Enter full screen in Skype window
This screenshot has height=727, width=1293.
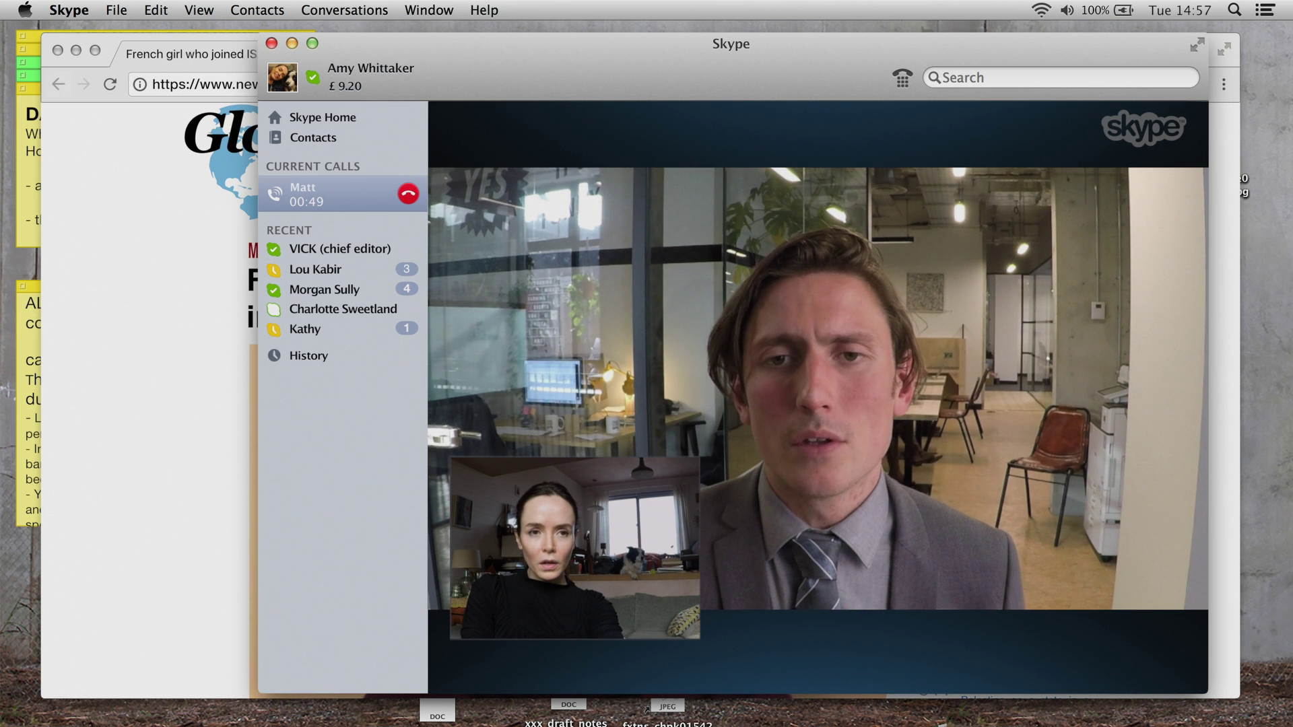point(1197,45)
